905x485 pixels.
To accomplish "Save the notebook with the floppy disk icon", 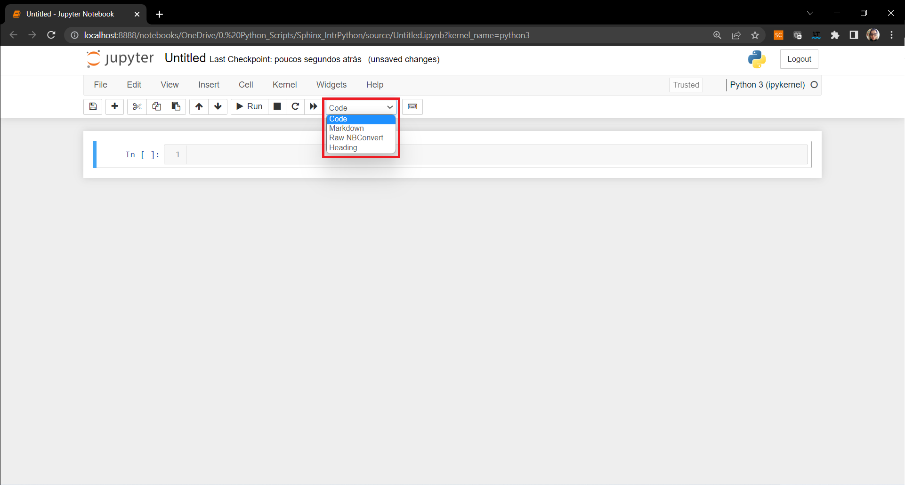I will (x=93, y=106).
